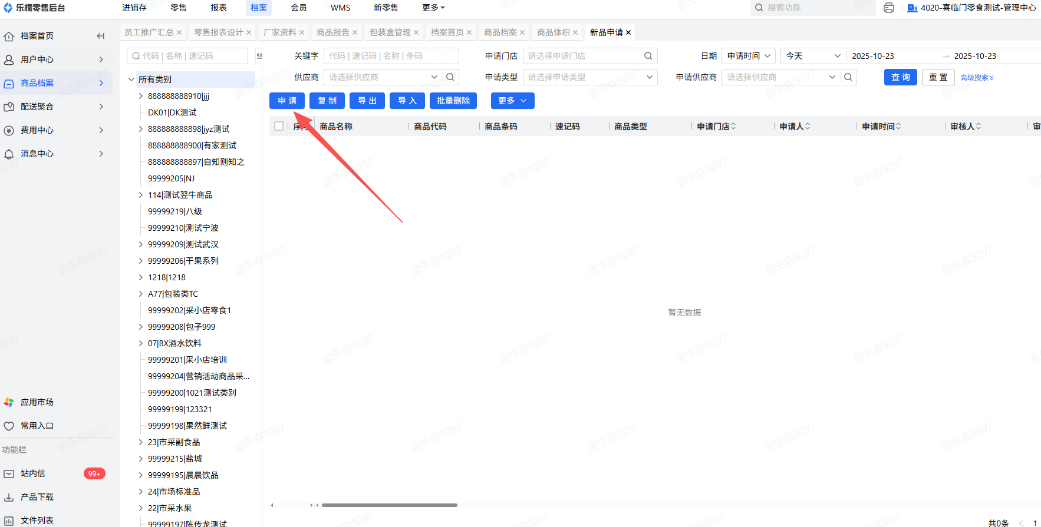Sort by 申请时间 column

[x=898, y=127]
